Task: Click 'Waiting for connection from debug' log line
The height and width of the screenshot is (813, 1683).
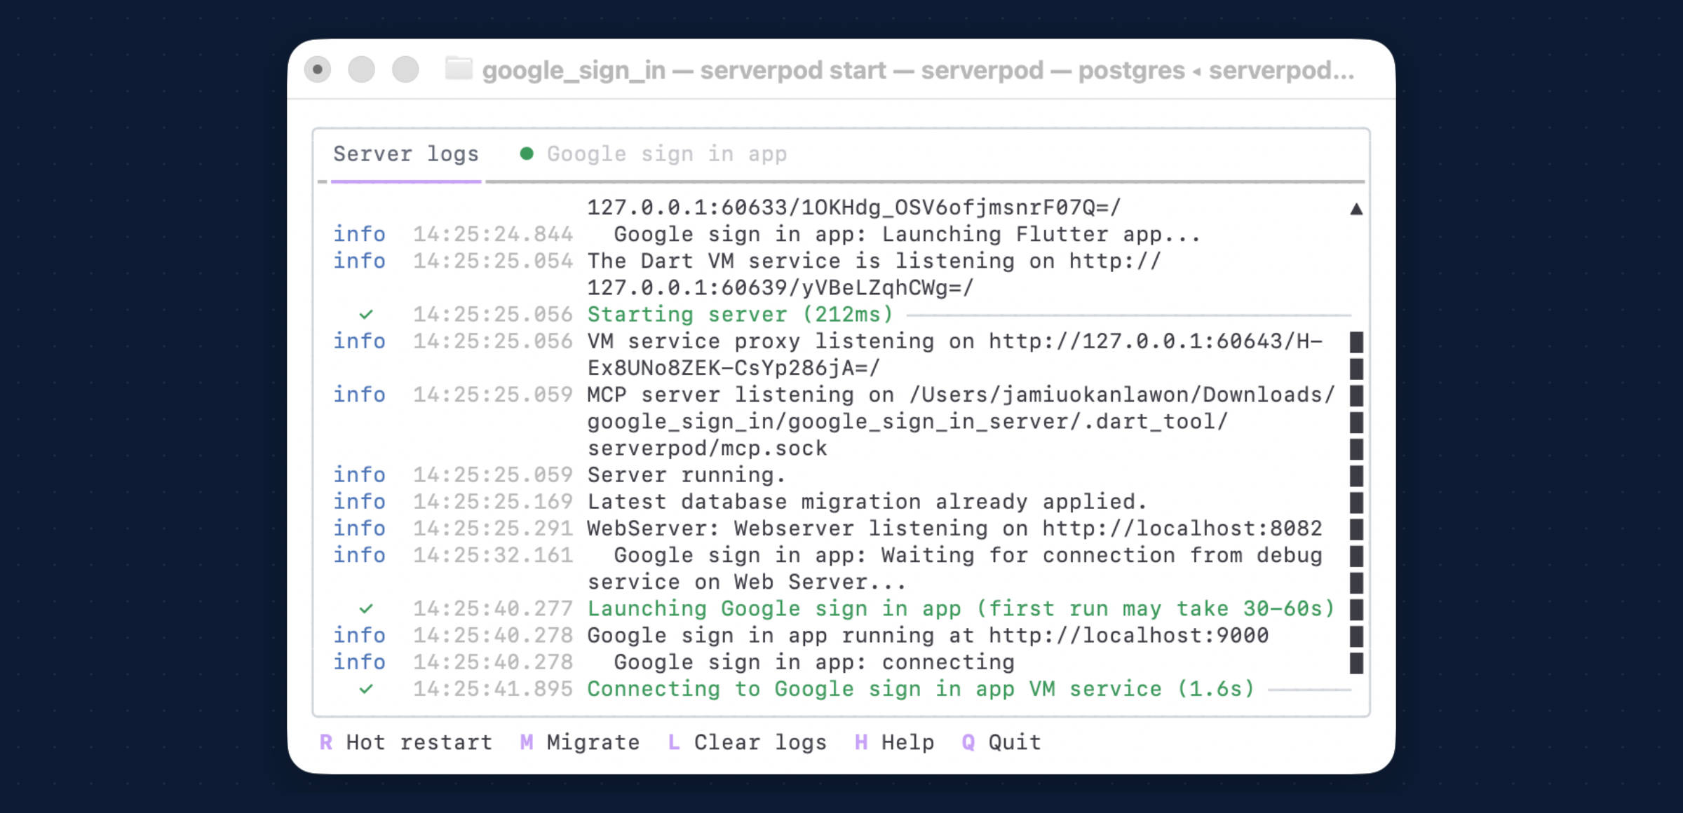Action: point(968,555)
